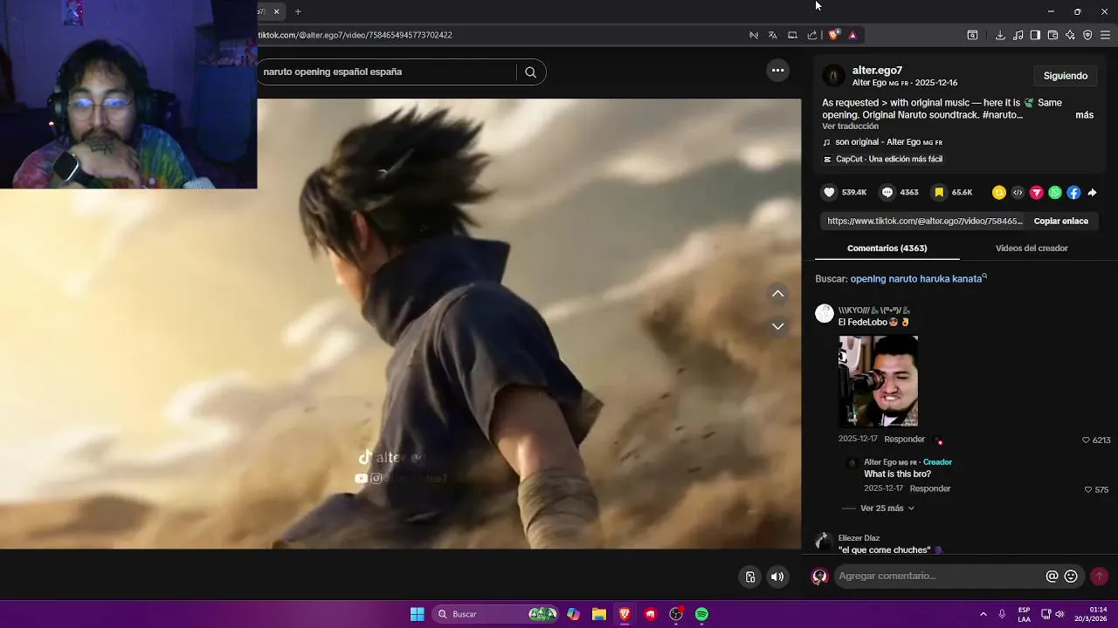
Task: Open a new browser tab with plus
Action: (x=298, y=11)
